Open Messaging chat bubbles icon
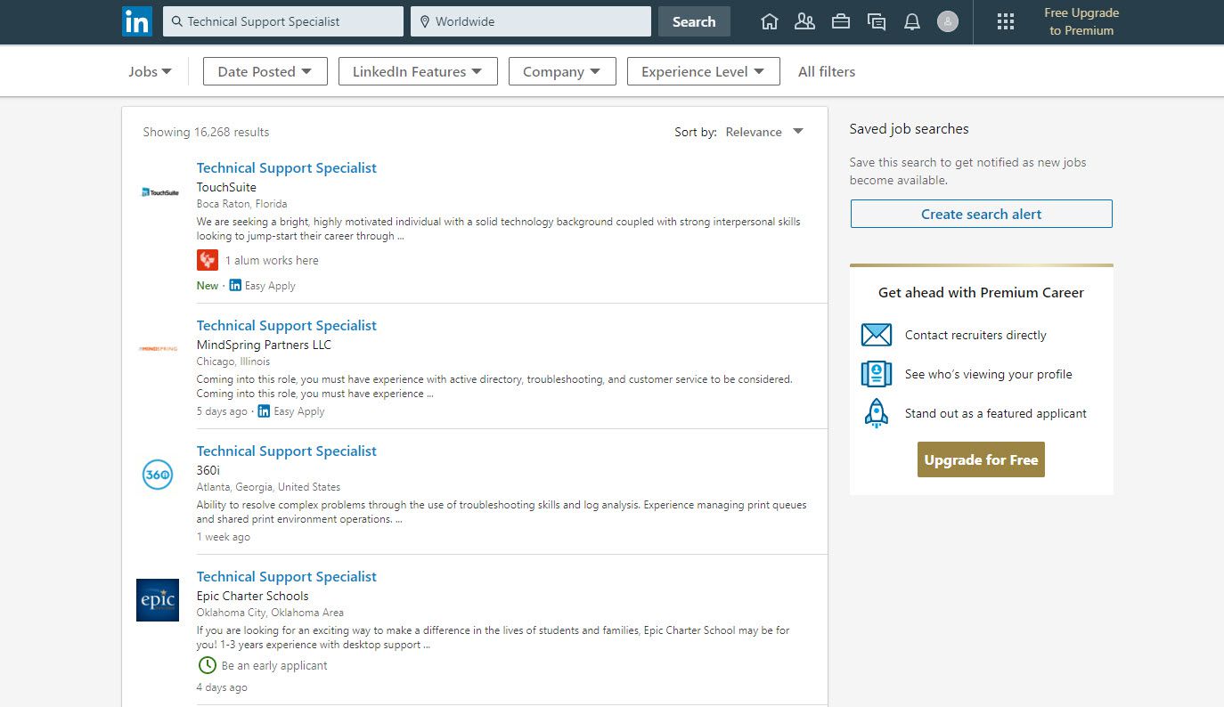This screenshot has height=707, width=1224. 877,21
